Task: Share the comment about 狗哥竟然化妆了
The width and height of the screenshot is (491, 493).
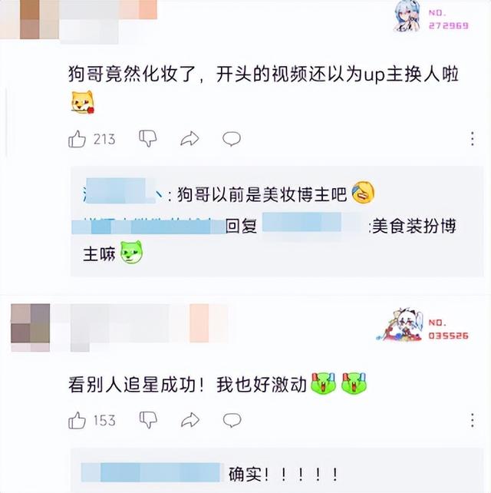Action: tap(189, 139)
